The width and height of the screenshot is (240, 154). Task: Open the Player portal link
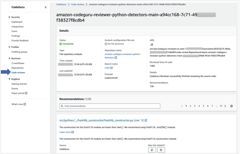tap(18, 93)
